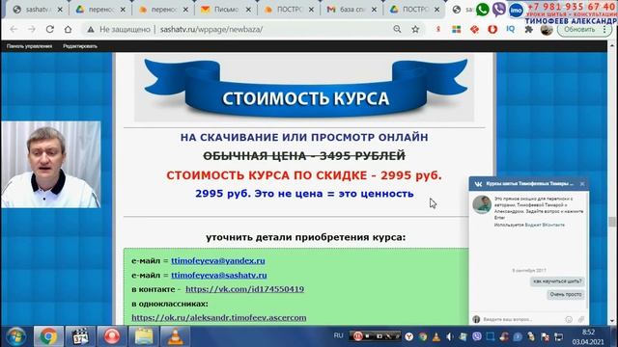Click the Yandex browser tray icon

[x=409, y=336]
